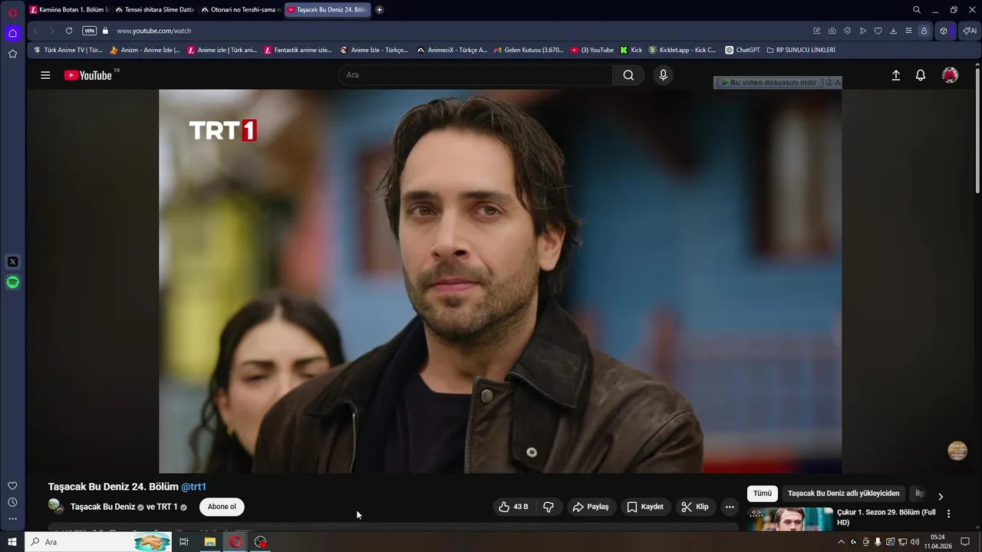This screenshot has height=552, width=982.
Task: Click the Taşacak Bu Deniz channel avatar
Action: [55, 506]
